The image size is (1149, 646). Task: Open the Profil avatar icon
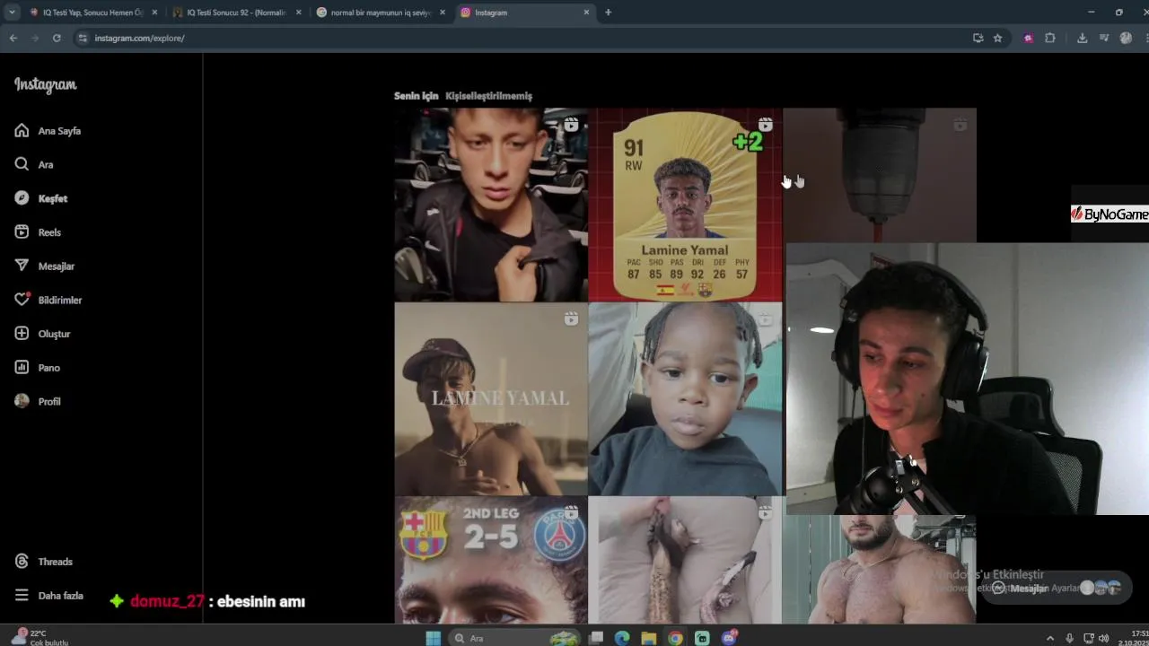(22, 401)
